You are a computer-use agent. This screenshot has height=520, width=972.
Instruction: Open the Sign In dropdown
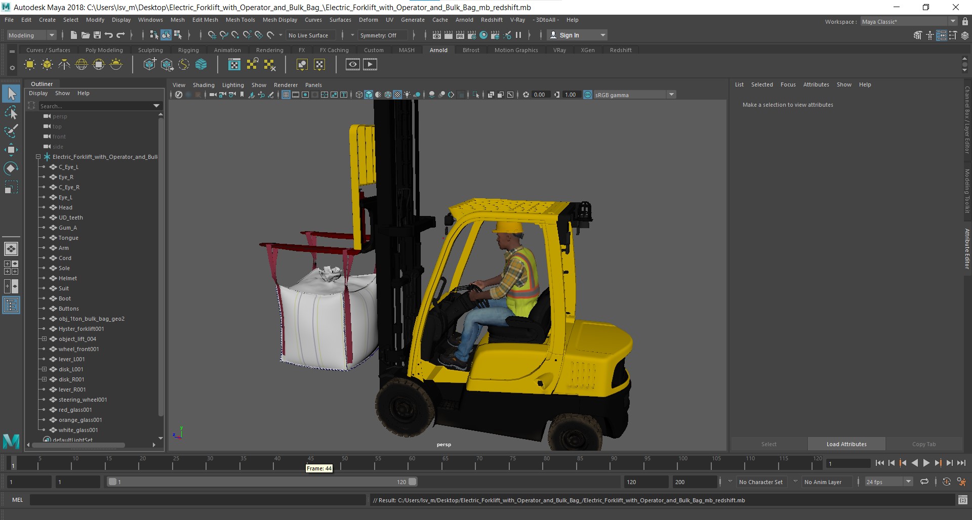tap(578, 35)
